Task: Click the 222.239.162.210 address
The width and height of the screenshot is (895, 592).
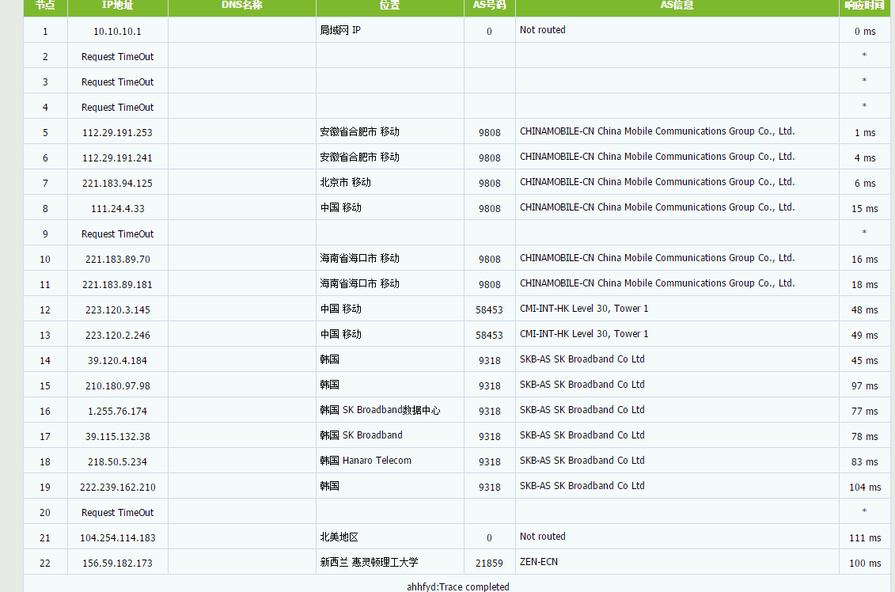Action: pyautogui.click(x=117, y=487)
